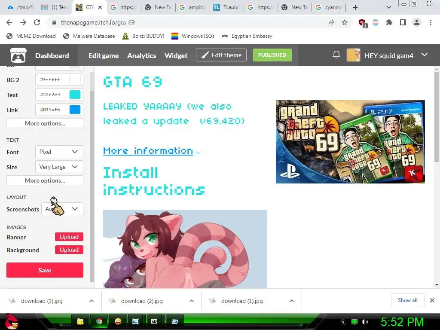
Task: Switch to the amphib browser tab
Action: click(193, 7)
